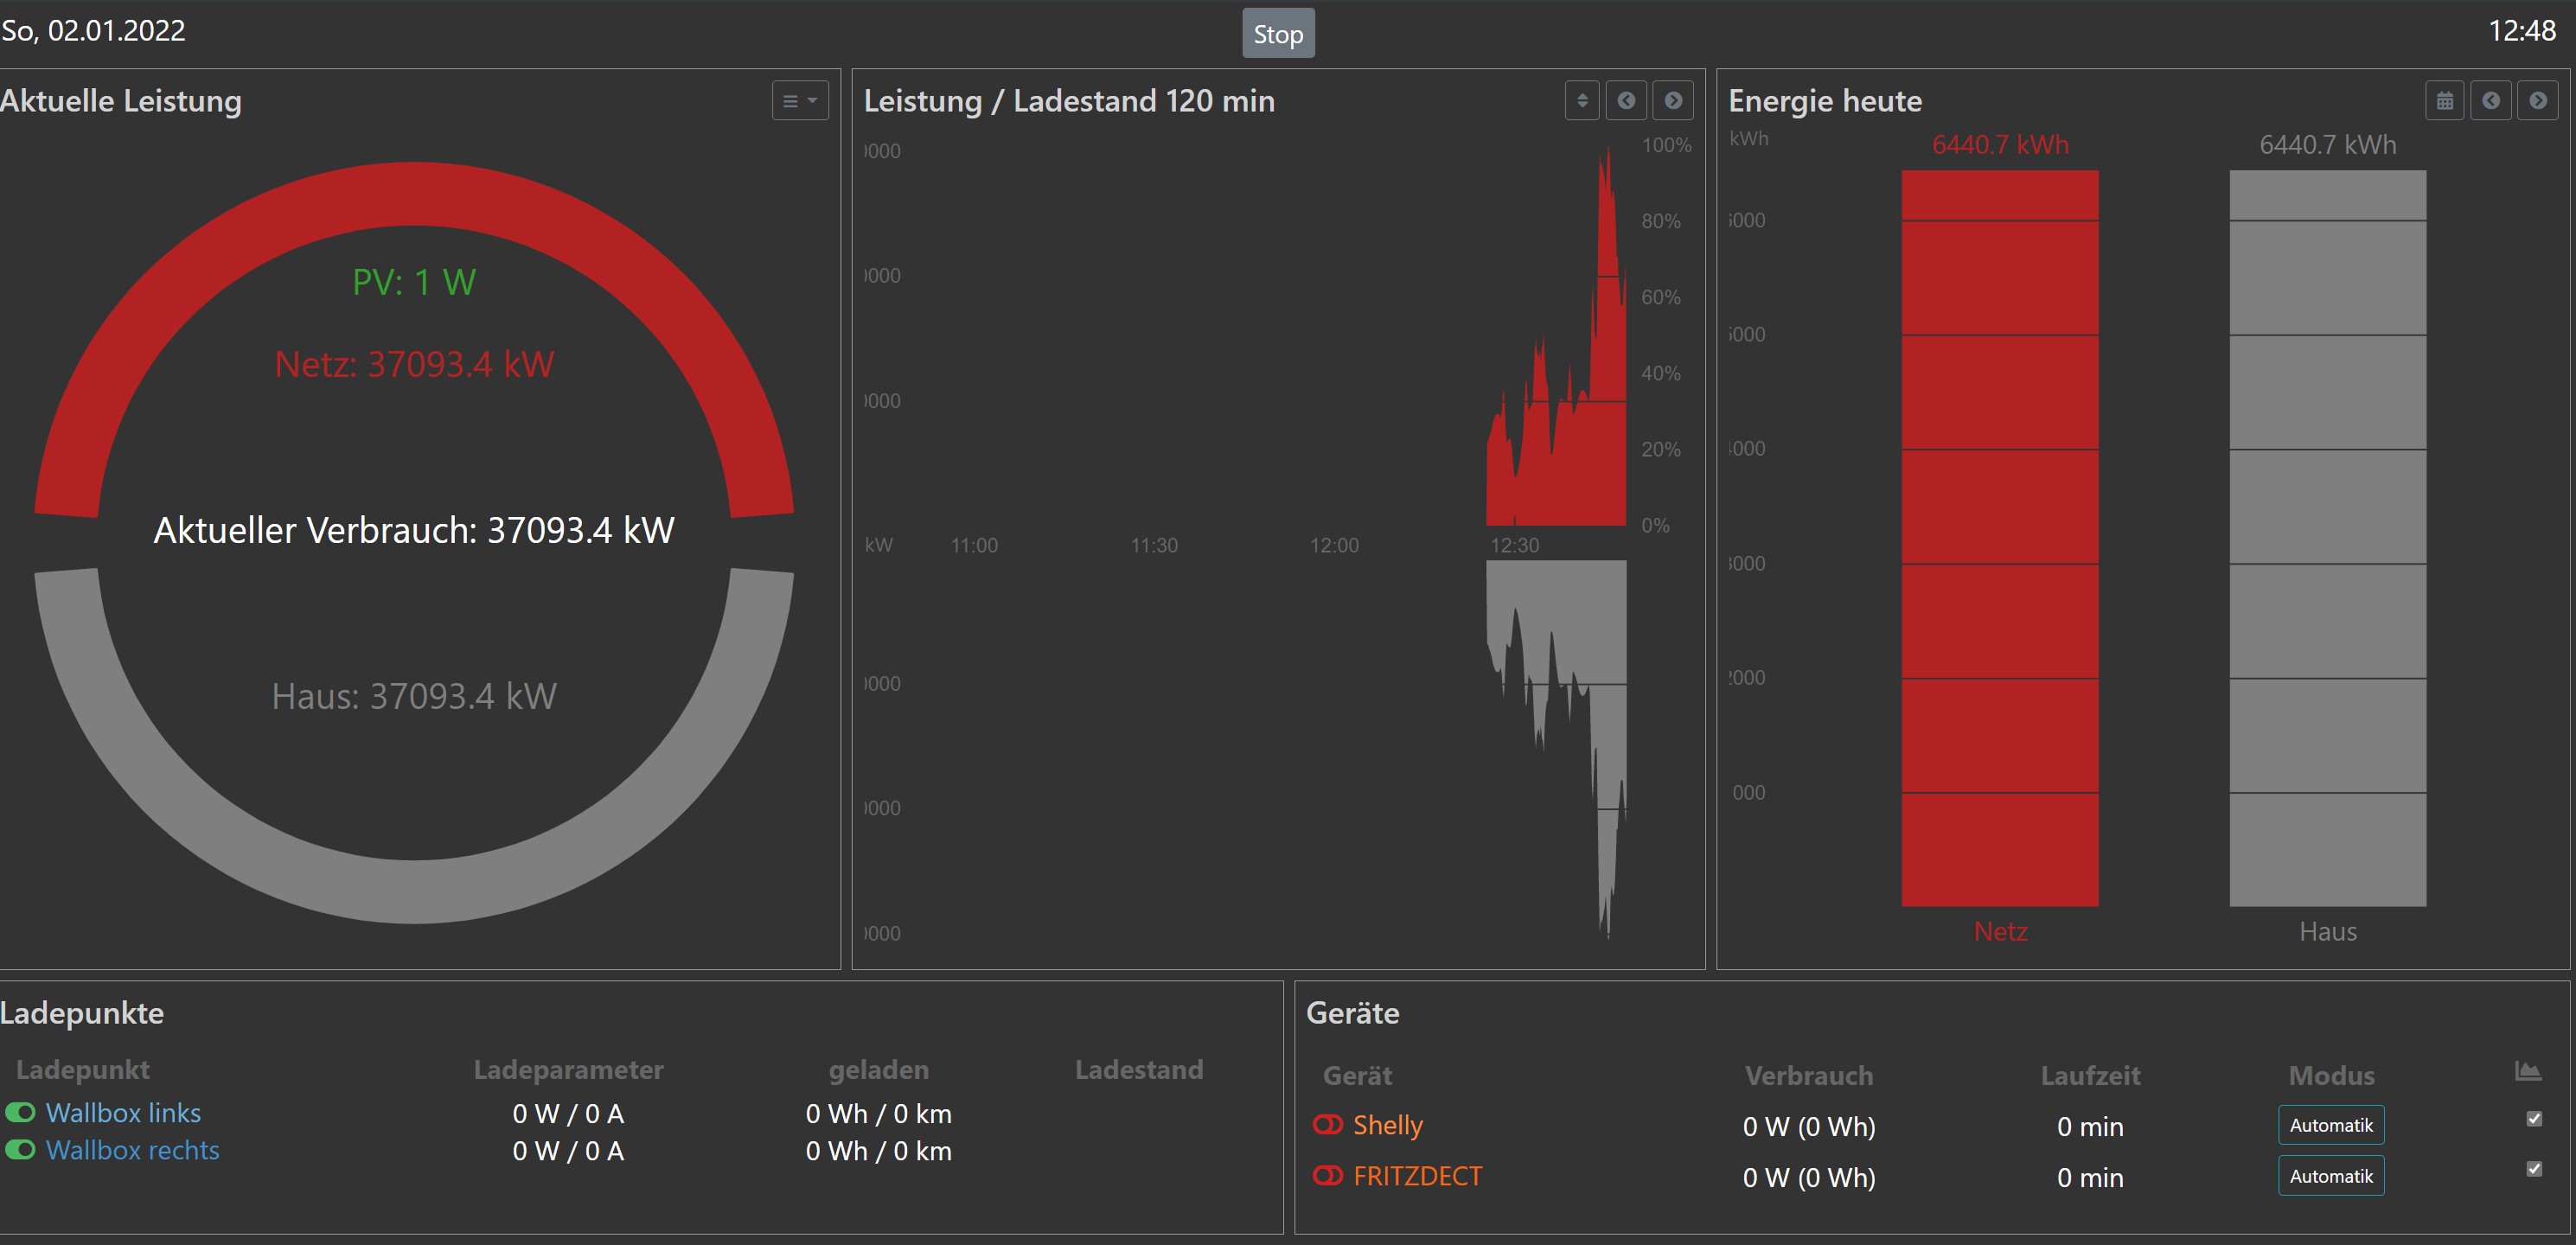
Task: Open the Energie heute calendar picker
Action: click(x=2444, y=101)
